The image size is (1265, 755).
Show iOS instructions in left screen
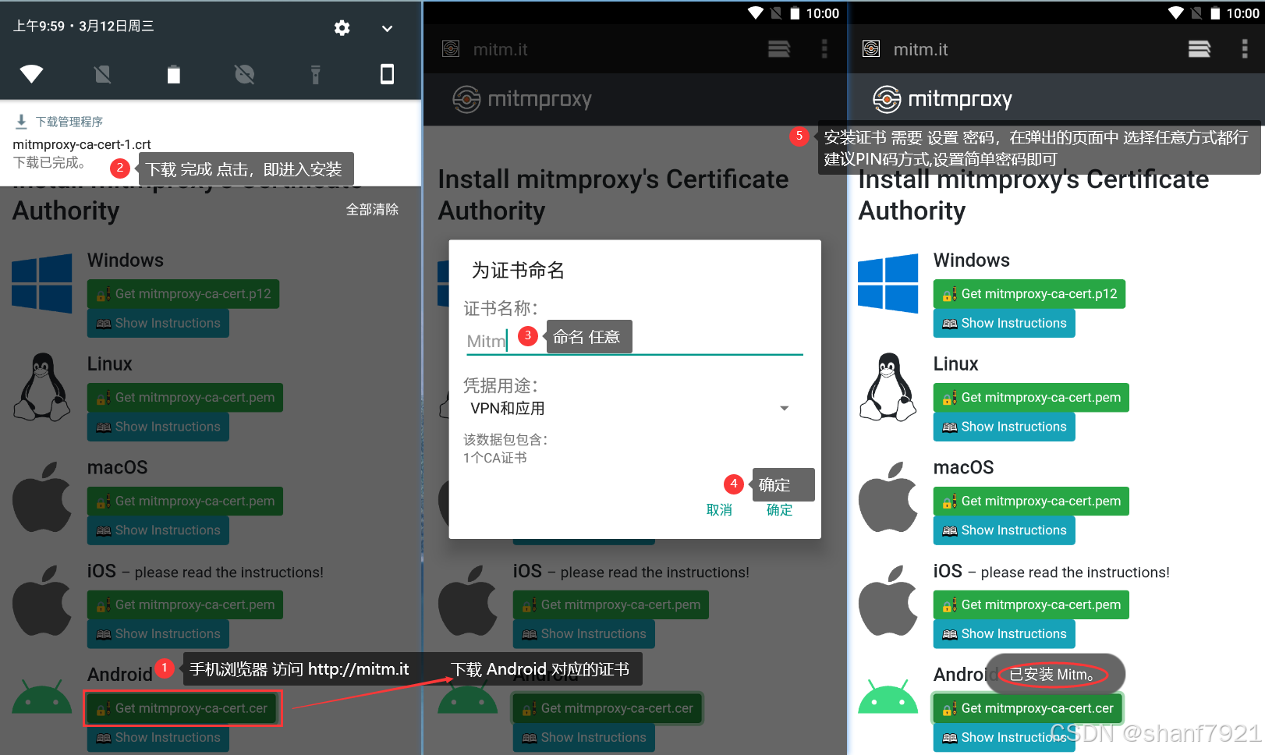(x=158, y=634)
